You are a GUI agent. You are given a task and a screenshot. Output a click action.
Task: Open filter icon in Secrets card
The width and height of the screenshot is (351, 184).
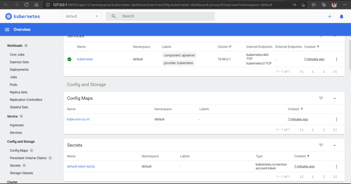(321, 145)
